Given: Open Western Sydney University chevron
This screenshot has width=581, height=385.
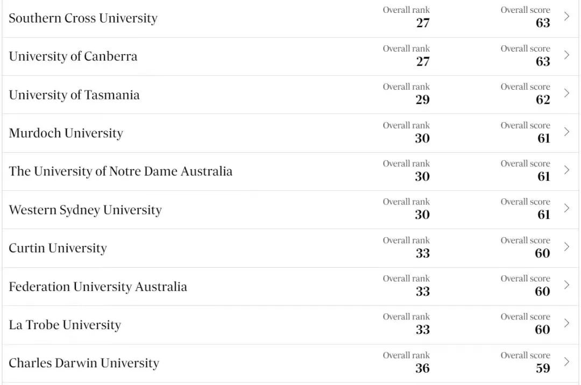Looking at the screenshot, I should (566, 208).
